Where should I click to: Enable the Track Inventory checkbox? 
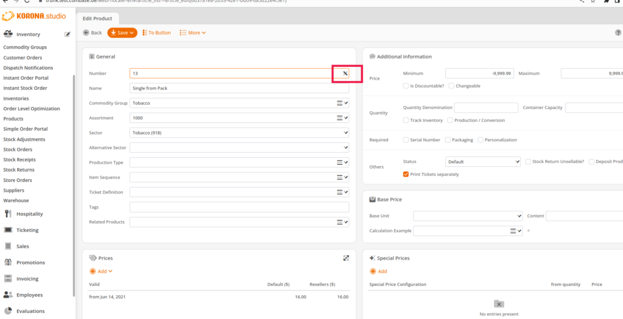tap(406, 120)
